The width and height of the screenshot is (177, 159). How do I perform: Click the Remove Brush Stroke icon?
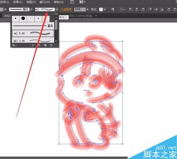click(33, 45)
